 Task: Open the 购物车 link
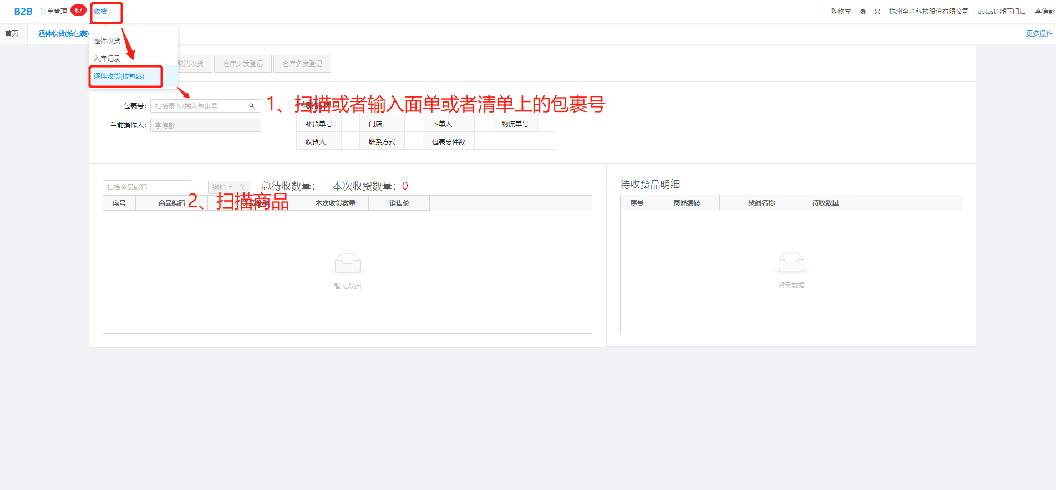[841, 12]
